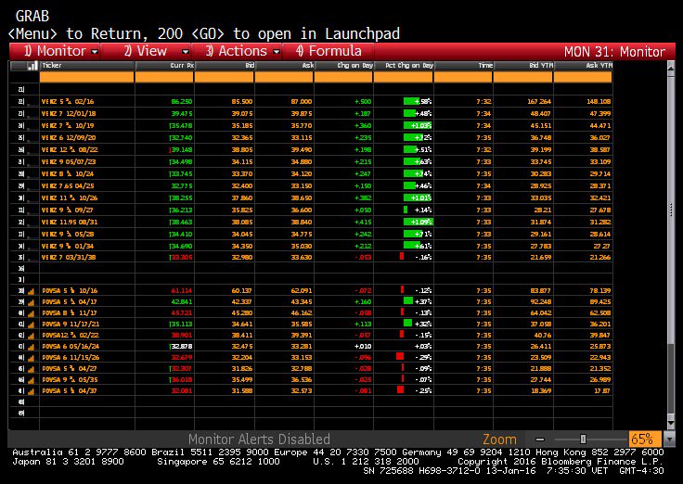This screenshot has height=484, width=683.
Task: Select the VENZ 9 05/07/23 ticker
Action: click(x=69, y=162)
